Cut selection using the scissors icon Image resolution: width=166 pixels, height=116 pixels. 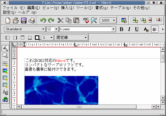coord(61,20)
